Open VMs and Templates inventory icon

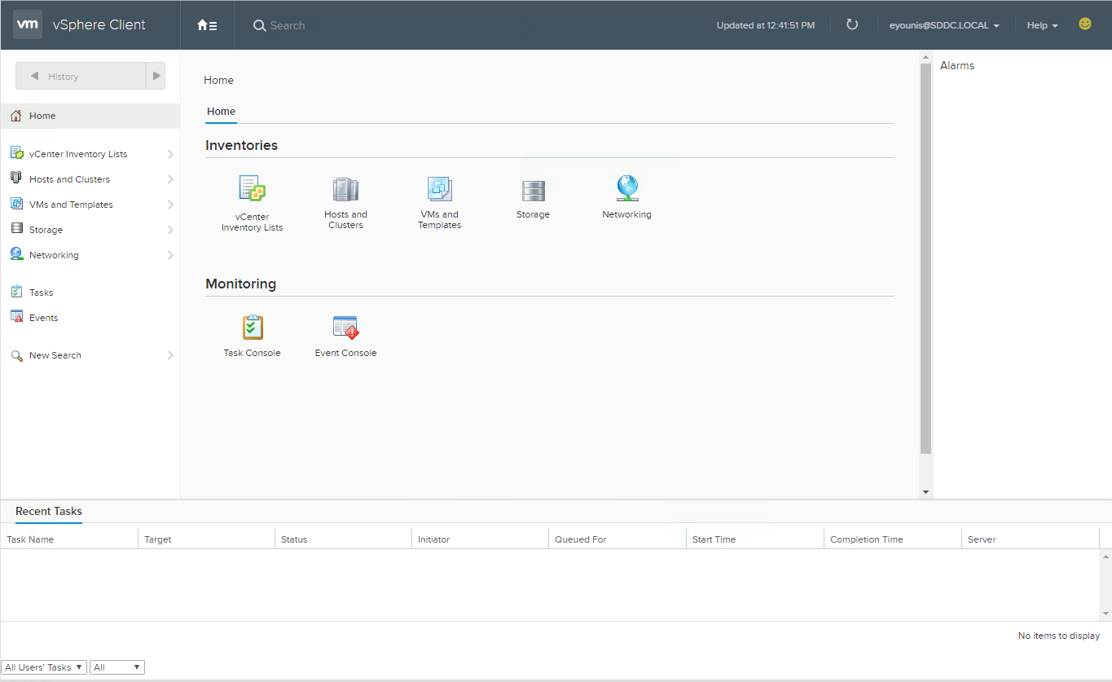point(439,190)
